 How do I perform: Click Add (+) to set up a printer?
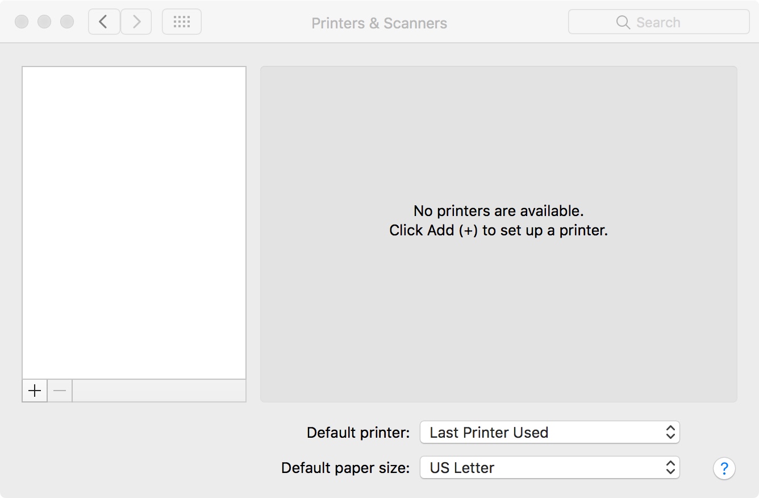click(x=34, y=391)
